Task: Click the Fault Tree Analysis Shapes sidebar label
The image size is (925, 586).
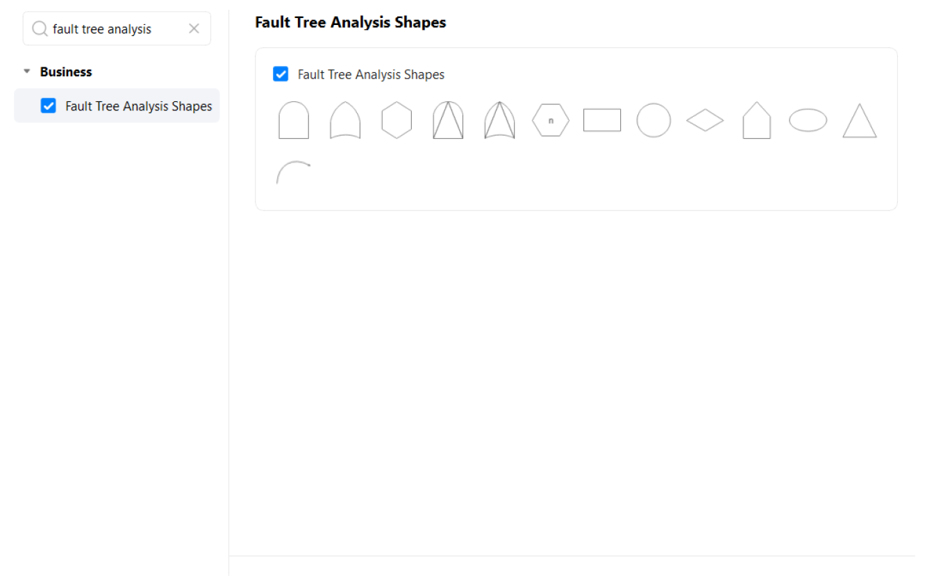Action: point(139,106)
